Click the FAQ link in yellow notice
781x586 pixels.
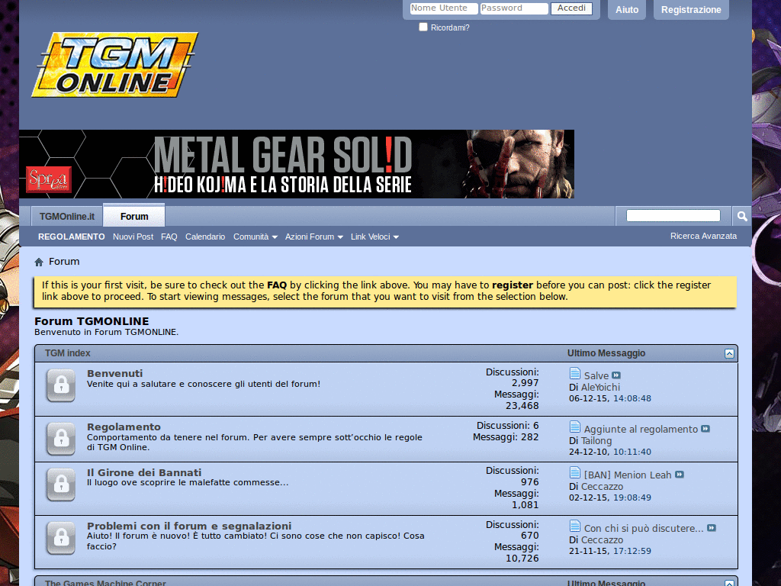coord(277,285)
